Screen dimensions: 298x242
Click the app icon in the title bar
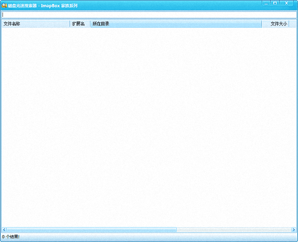4,4
